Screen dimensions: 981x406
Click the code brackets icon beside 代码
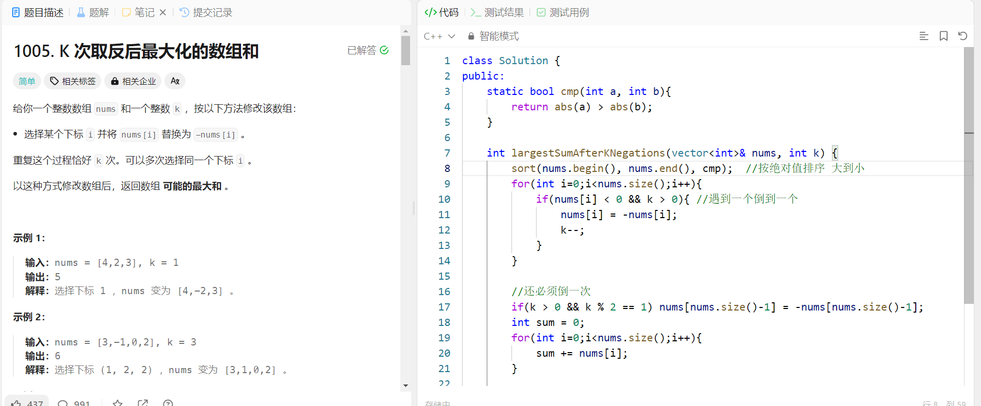pyautogui.click(x=431, y=12)
